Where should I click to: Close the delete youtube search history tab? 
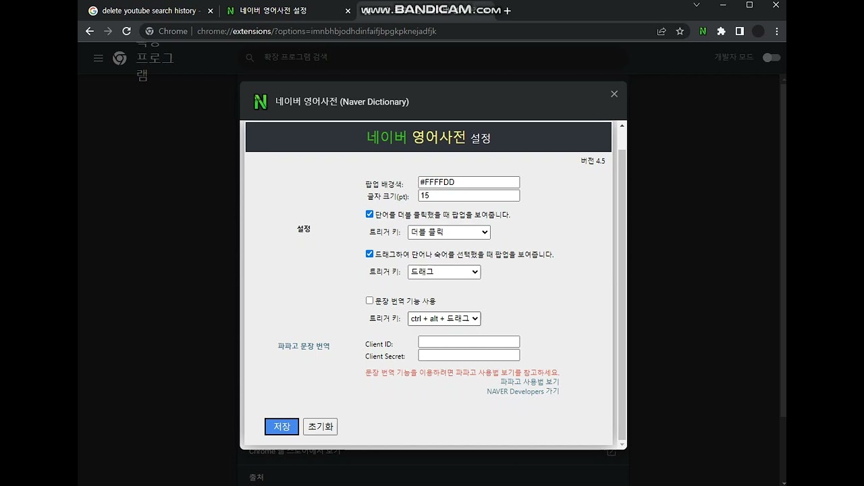(210, 11)
